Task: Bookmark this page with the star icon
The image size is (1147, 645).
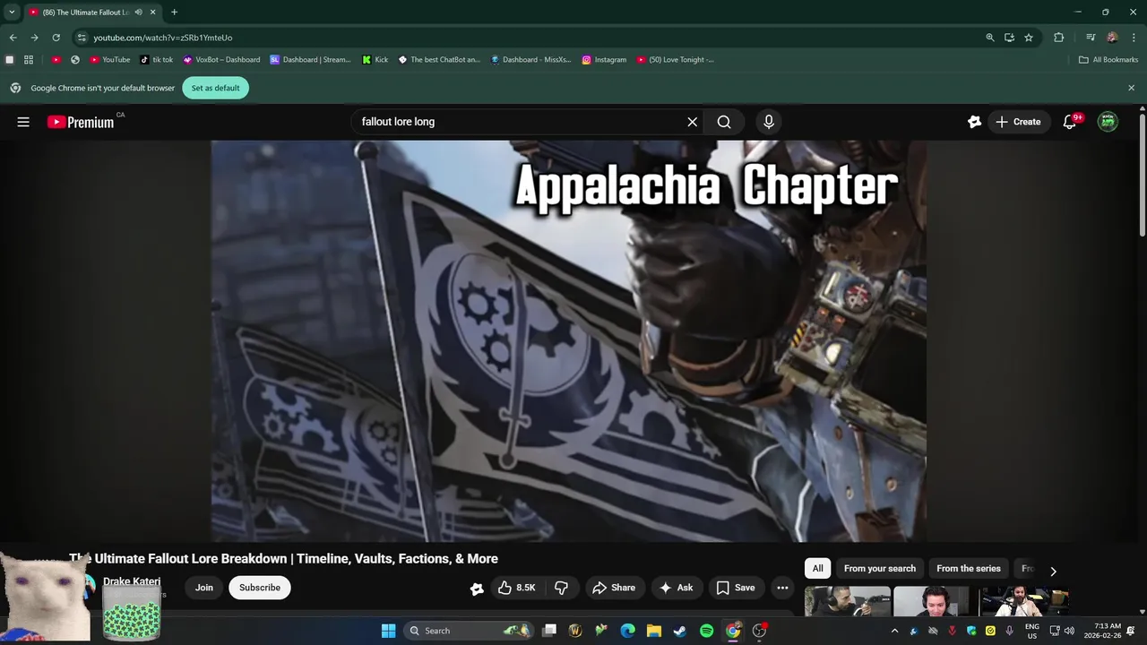Action: (x=1029, y=38)
